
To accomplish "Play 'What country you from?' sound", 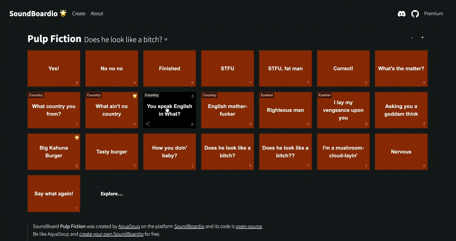I will tap(54, 110).
